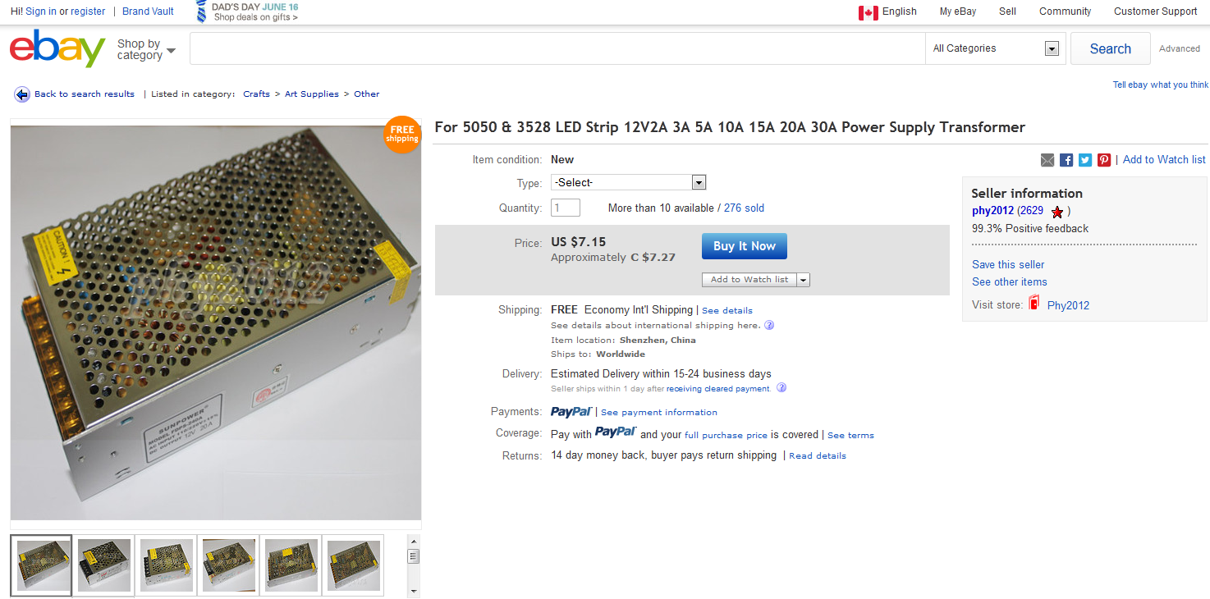The image size is (1210, 599).
Task: Go to the Community menu item
Action: coord(1065,11)
